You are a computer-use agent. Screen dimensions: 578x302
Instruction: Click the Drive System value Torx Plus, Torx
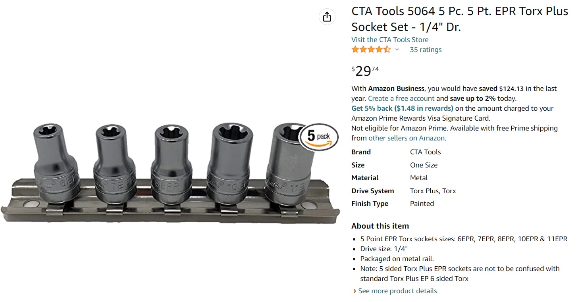433,191
